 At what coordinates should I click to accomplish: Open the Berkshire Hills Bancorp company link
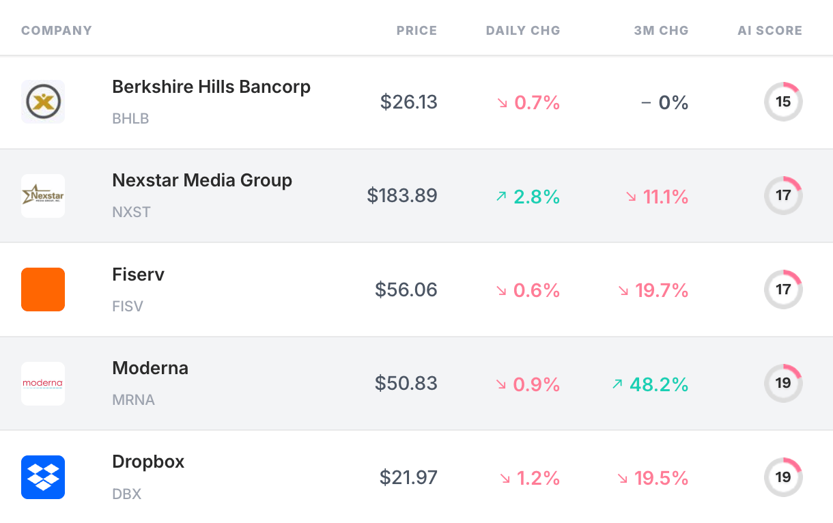pyautogui.click(x=211, y=87)
